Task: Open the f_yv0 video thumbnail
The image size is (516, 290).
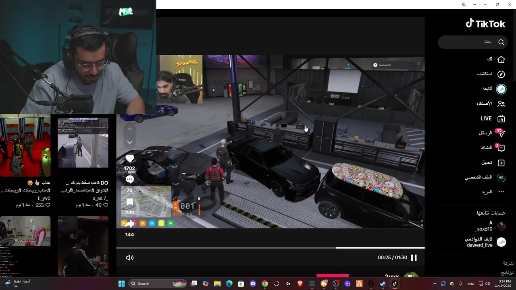Action: 25,145
